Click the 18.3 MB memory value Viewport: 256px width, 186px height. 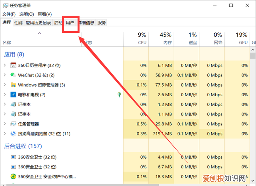tap(164, 177)
